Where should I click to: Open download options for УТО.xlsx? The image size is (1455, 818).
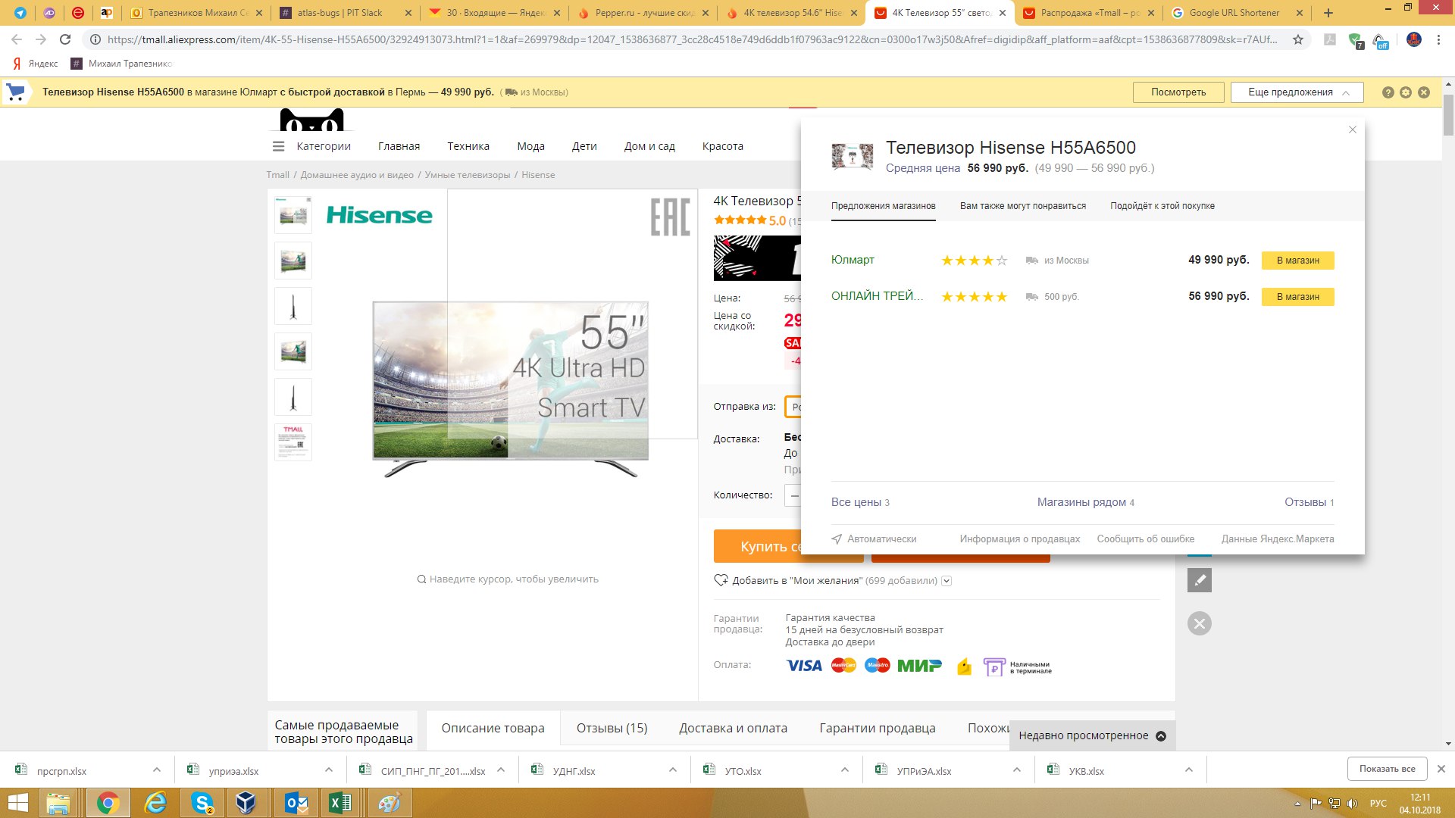844,770
